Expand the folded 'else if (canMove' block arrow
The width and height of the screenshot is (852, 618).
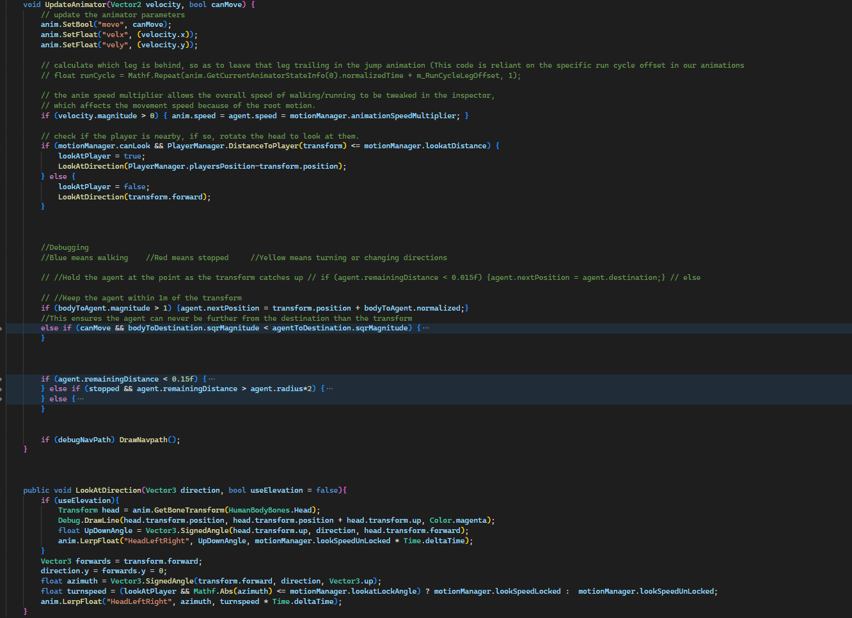(x=1, y=328)
